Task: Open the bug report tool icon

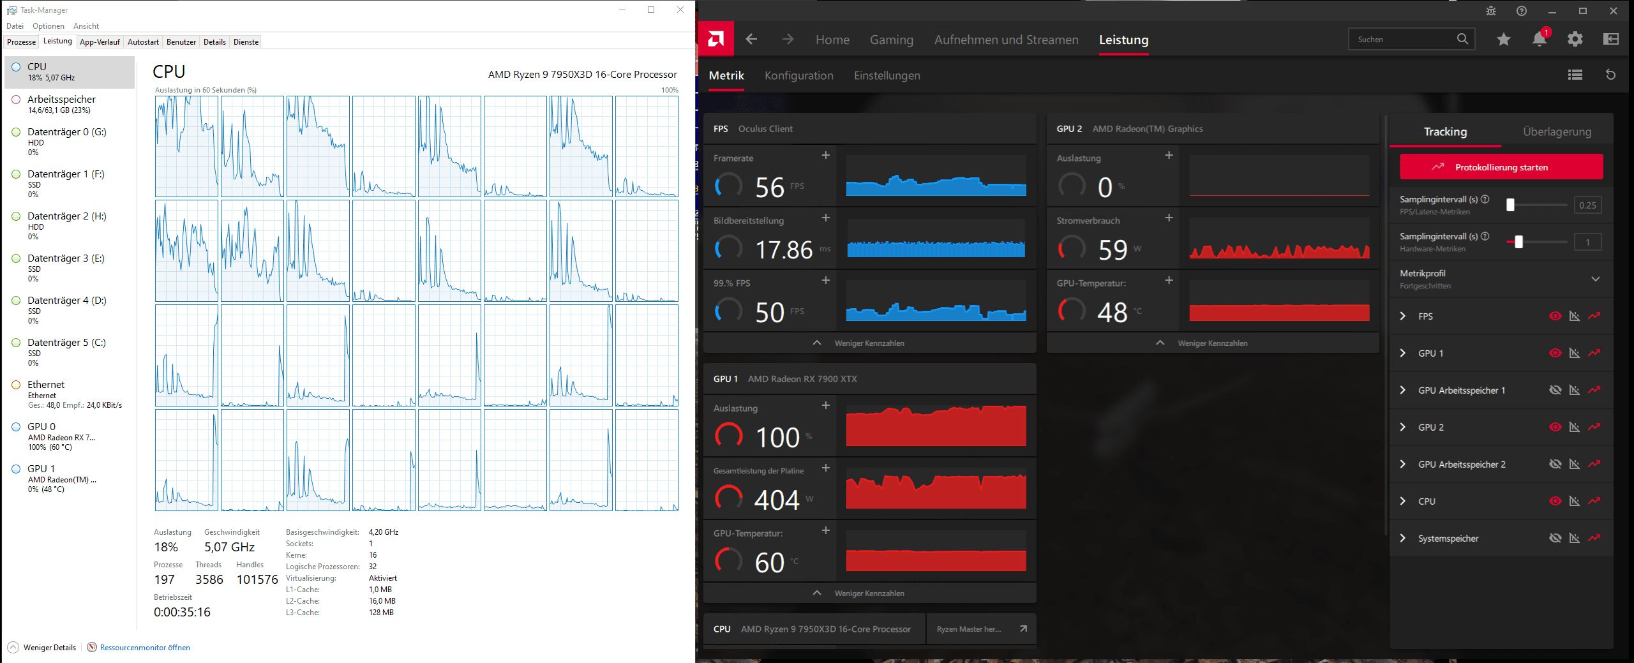Action: point(1491,11)
